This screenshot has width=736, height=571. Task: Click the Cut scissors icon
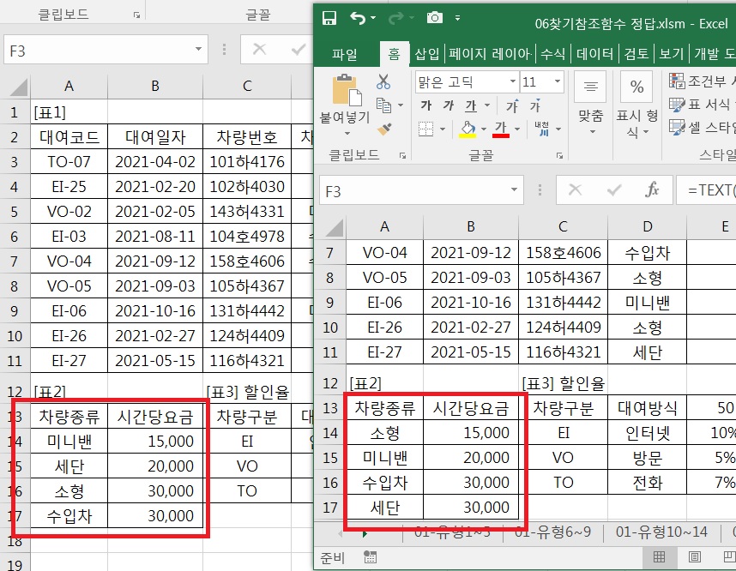[x=383, y=82]
